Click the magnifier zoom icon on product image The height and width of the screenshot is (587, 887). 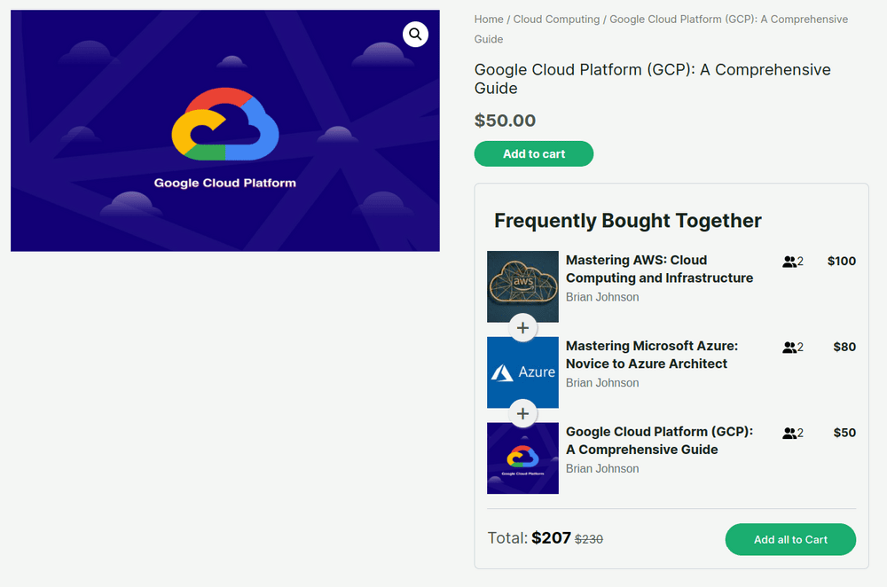coord(415,35)
